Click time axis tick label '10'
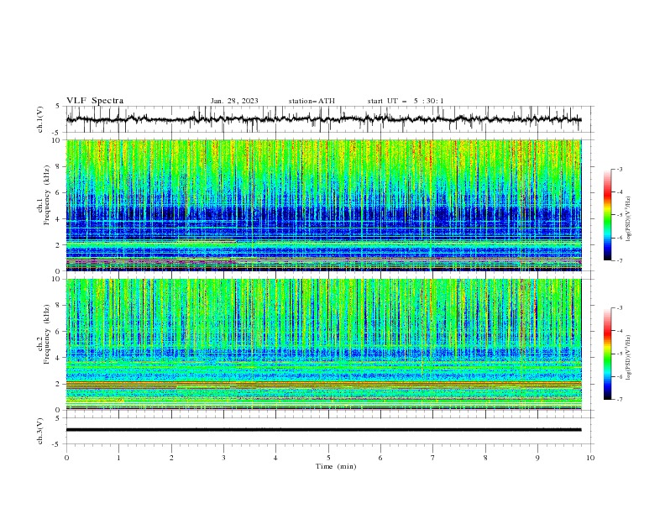 point(590,458)
